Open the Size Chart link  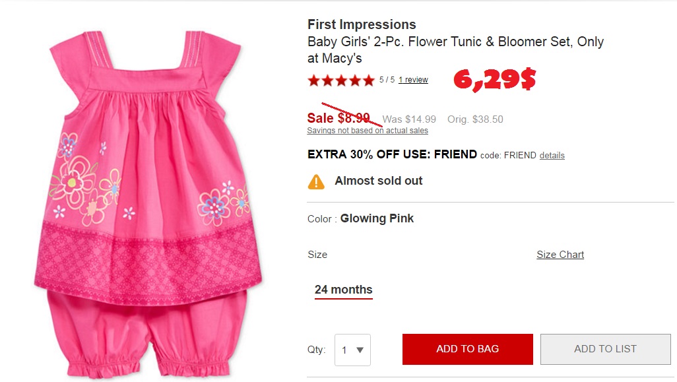tap(560, 255)
